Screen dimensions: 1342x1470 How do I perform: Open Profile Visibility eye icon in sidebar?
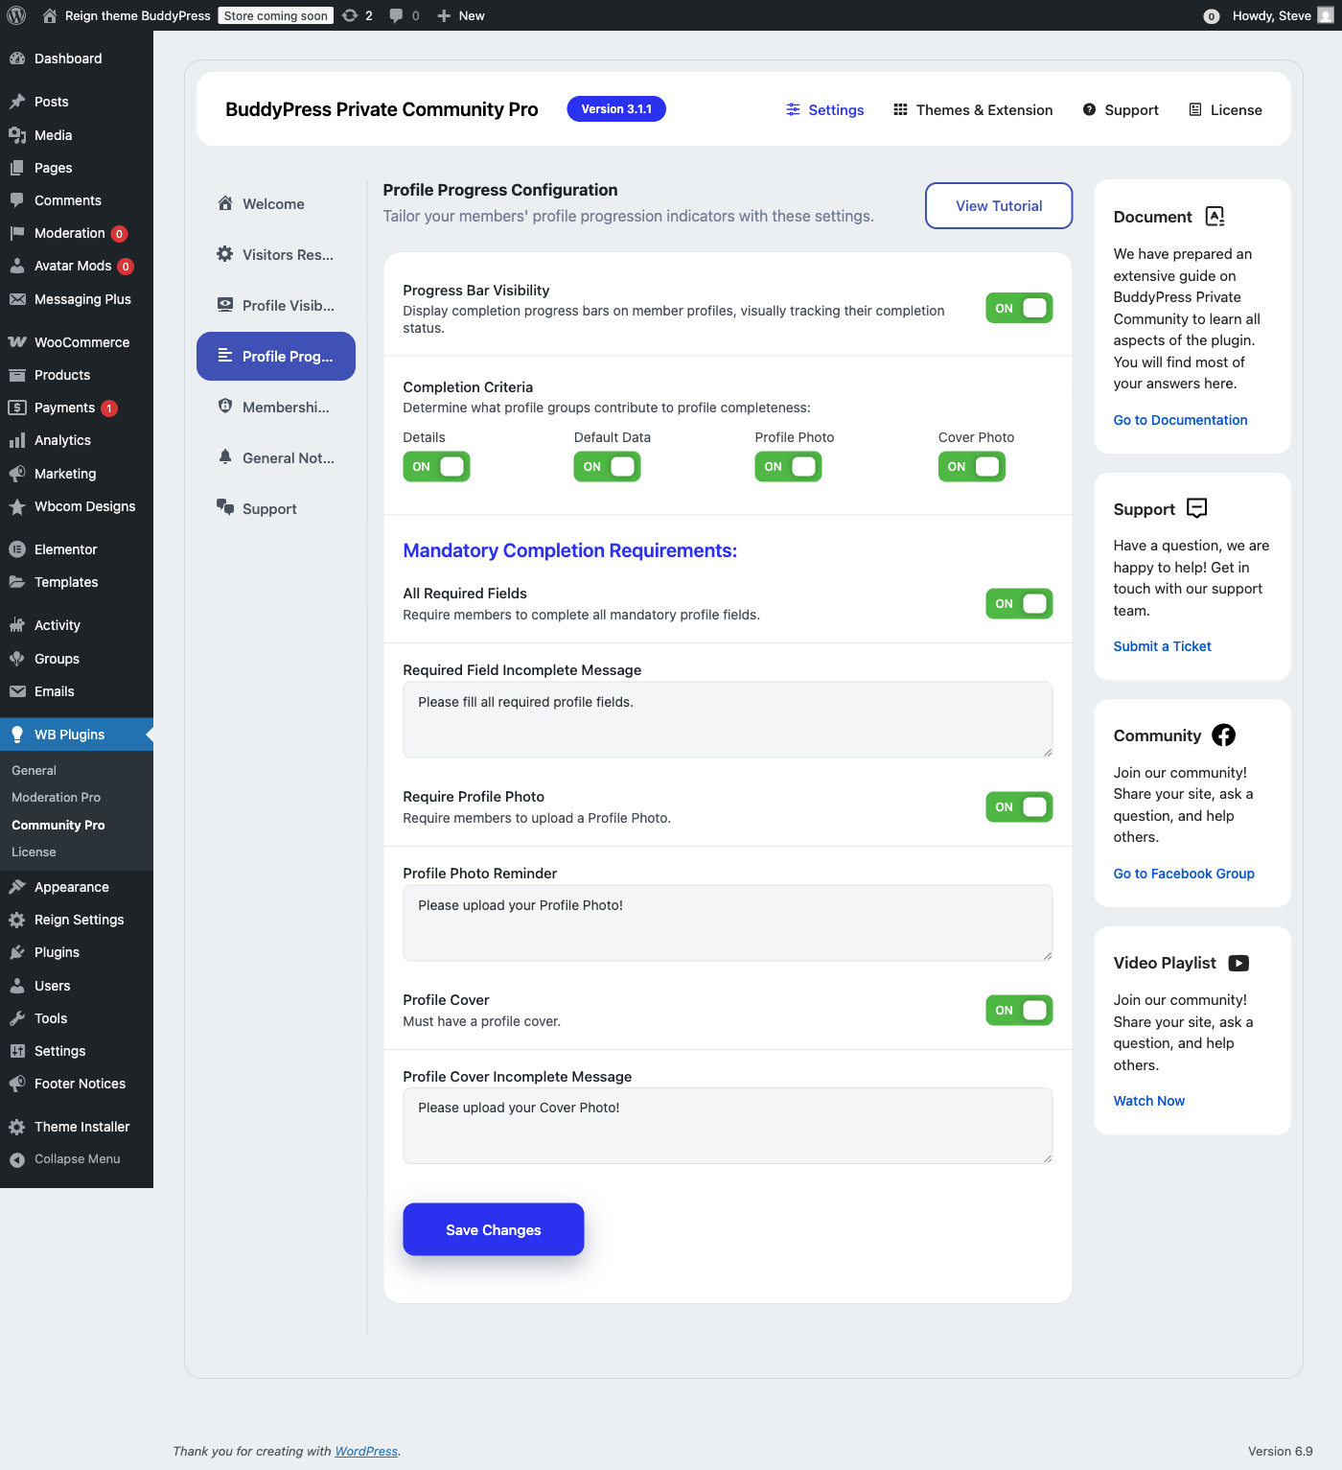point(224,305)
